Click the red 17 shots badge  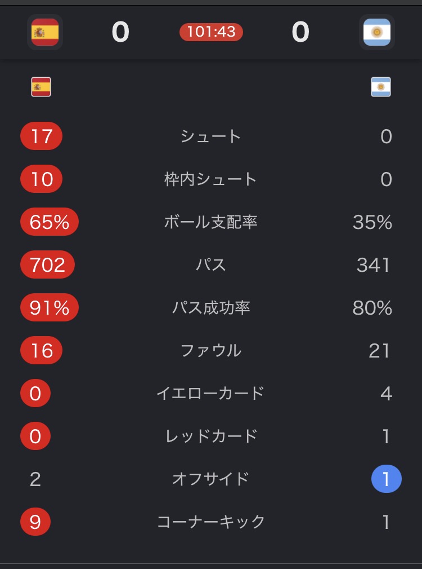pyautogui.click(x=41, y=136)
